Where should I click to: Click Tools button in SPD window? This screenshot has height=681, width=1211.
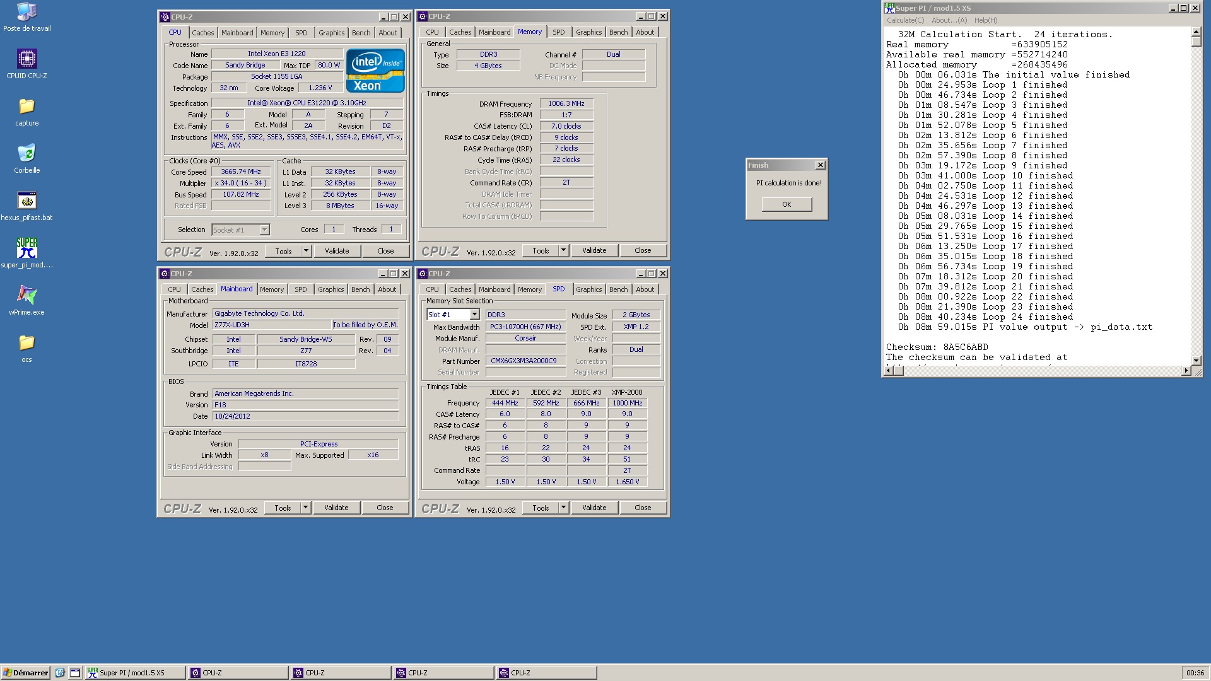[x=541, y=508]
